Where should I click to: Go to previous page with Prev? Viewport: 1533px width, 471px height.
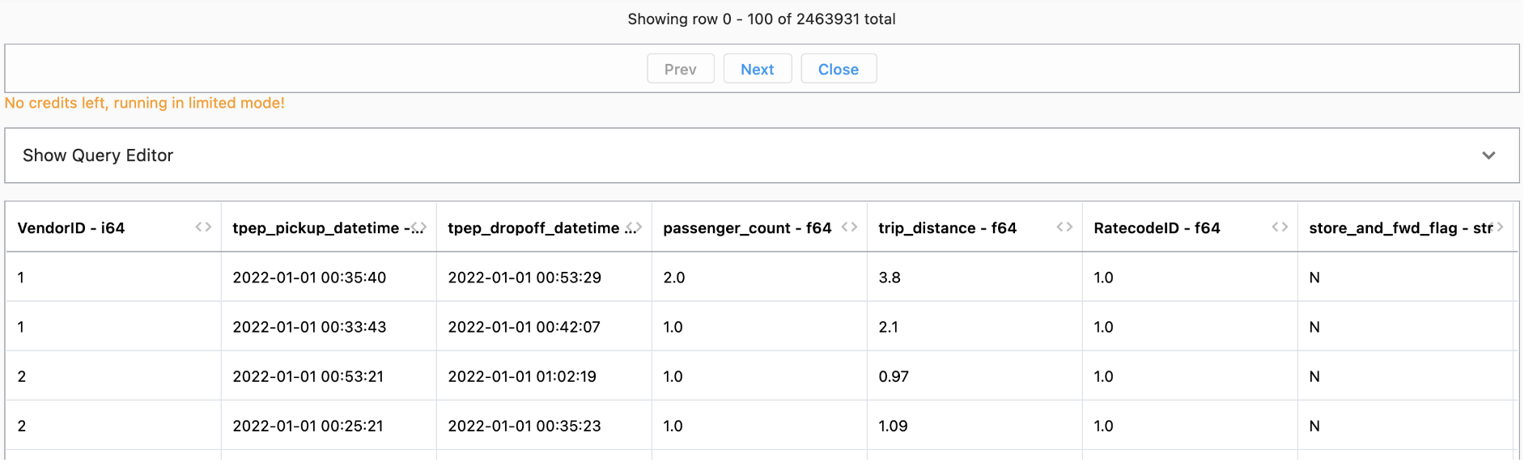click(x=680, y=70)
